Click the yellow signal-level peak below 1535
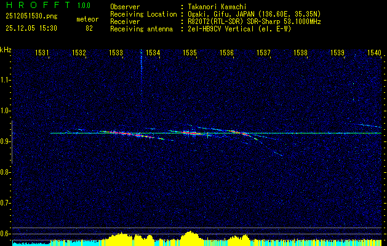Image resolution: width=387 pixels, height=246 pixels. coord(190,238)
